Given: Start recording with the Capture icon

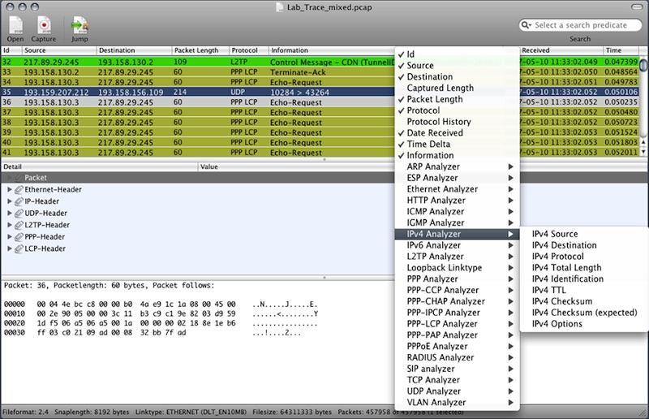Looking at the screenshot, I should coord(43,25).
